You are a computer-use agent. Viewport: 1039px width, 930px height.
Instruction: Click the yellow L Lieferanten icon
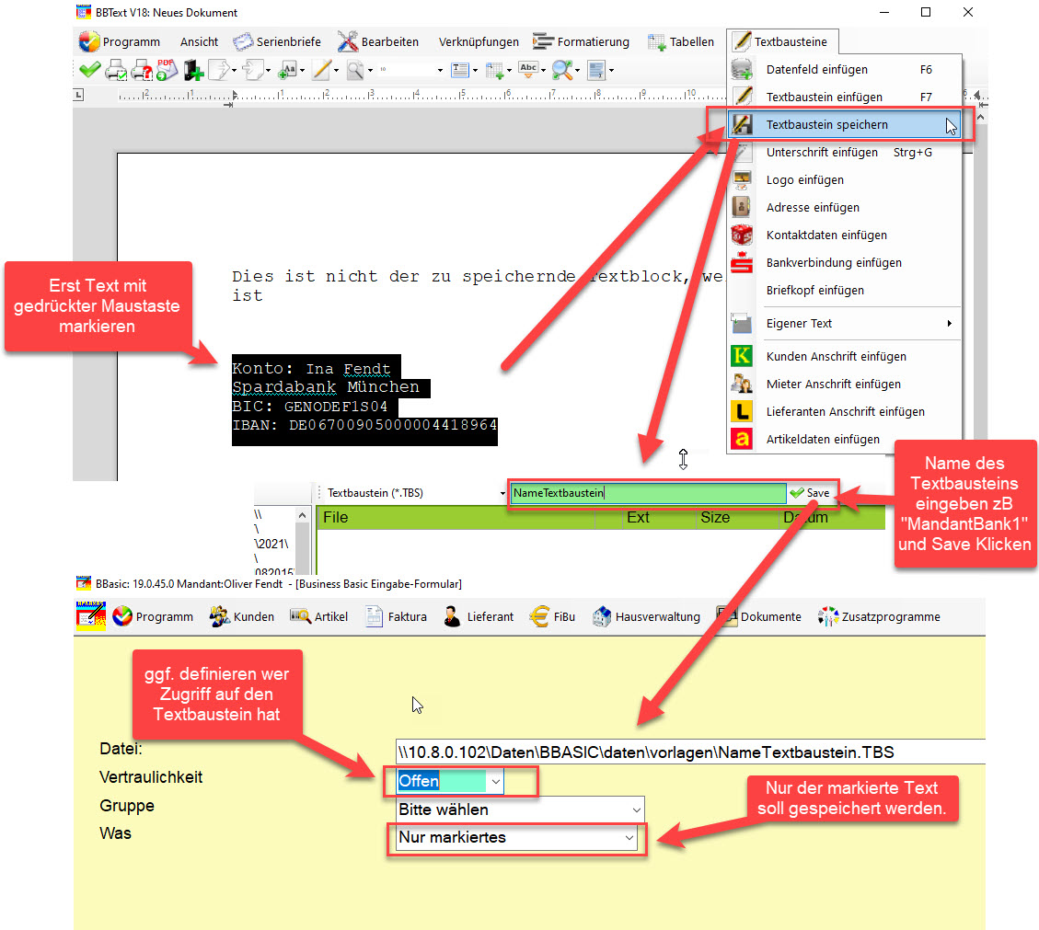(x=742, y=411)
